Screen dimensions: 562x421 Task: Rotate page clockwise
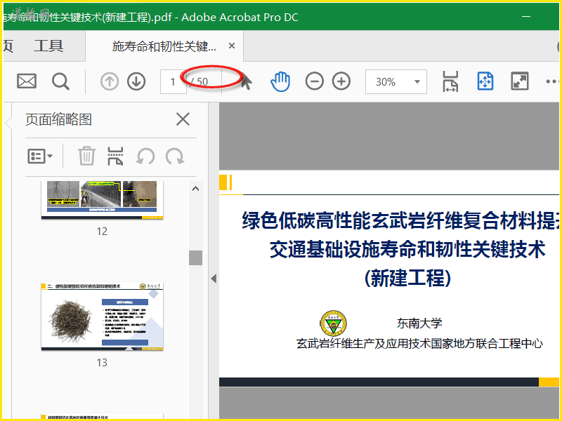[174, 156]
